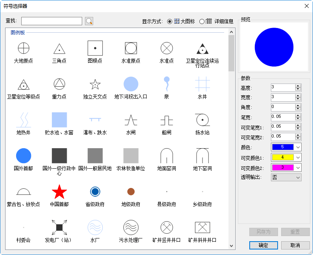The image size is (313, 255).
Task: Click the 角度 value field
Action: 283,107
